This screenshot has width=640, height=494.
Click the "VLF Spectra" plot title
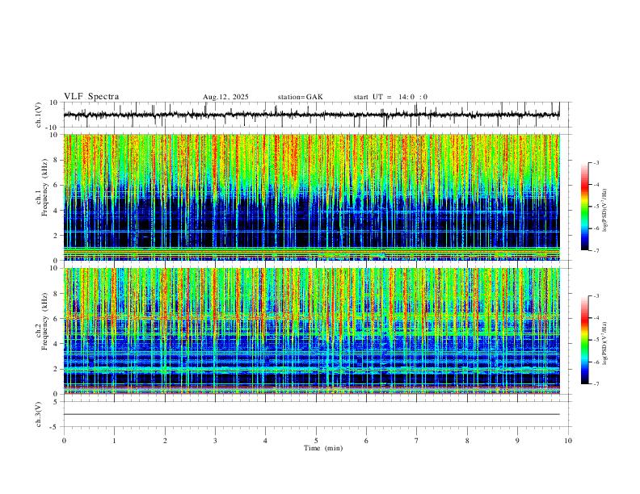pos(91,97)
